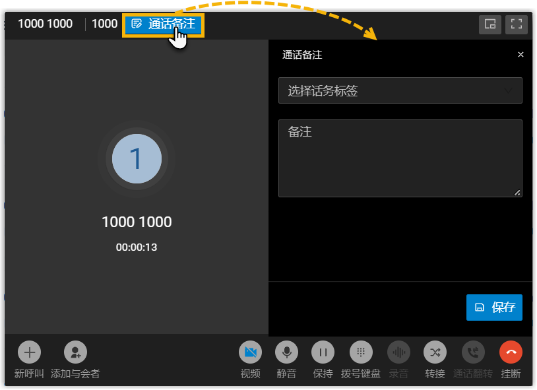Grab the 备注 text area resize handle
The image size is (537, 390).
pos(517,193)
